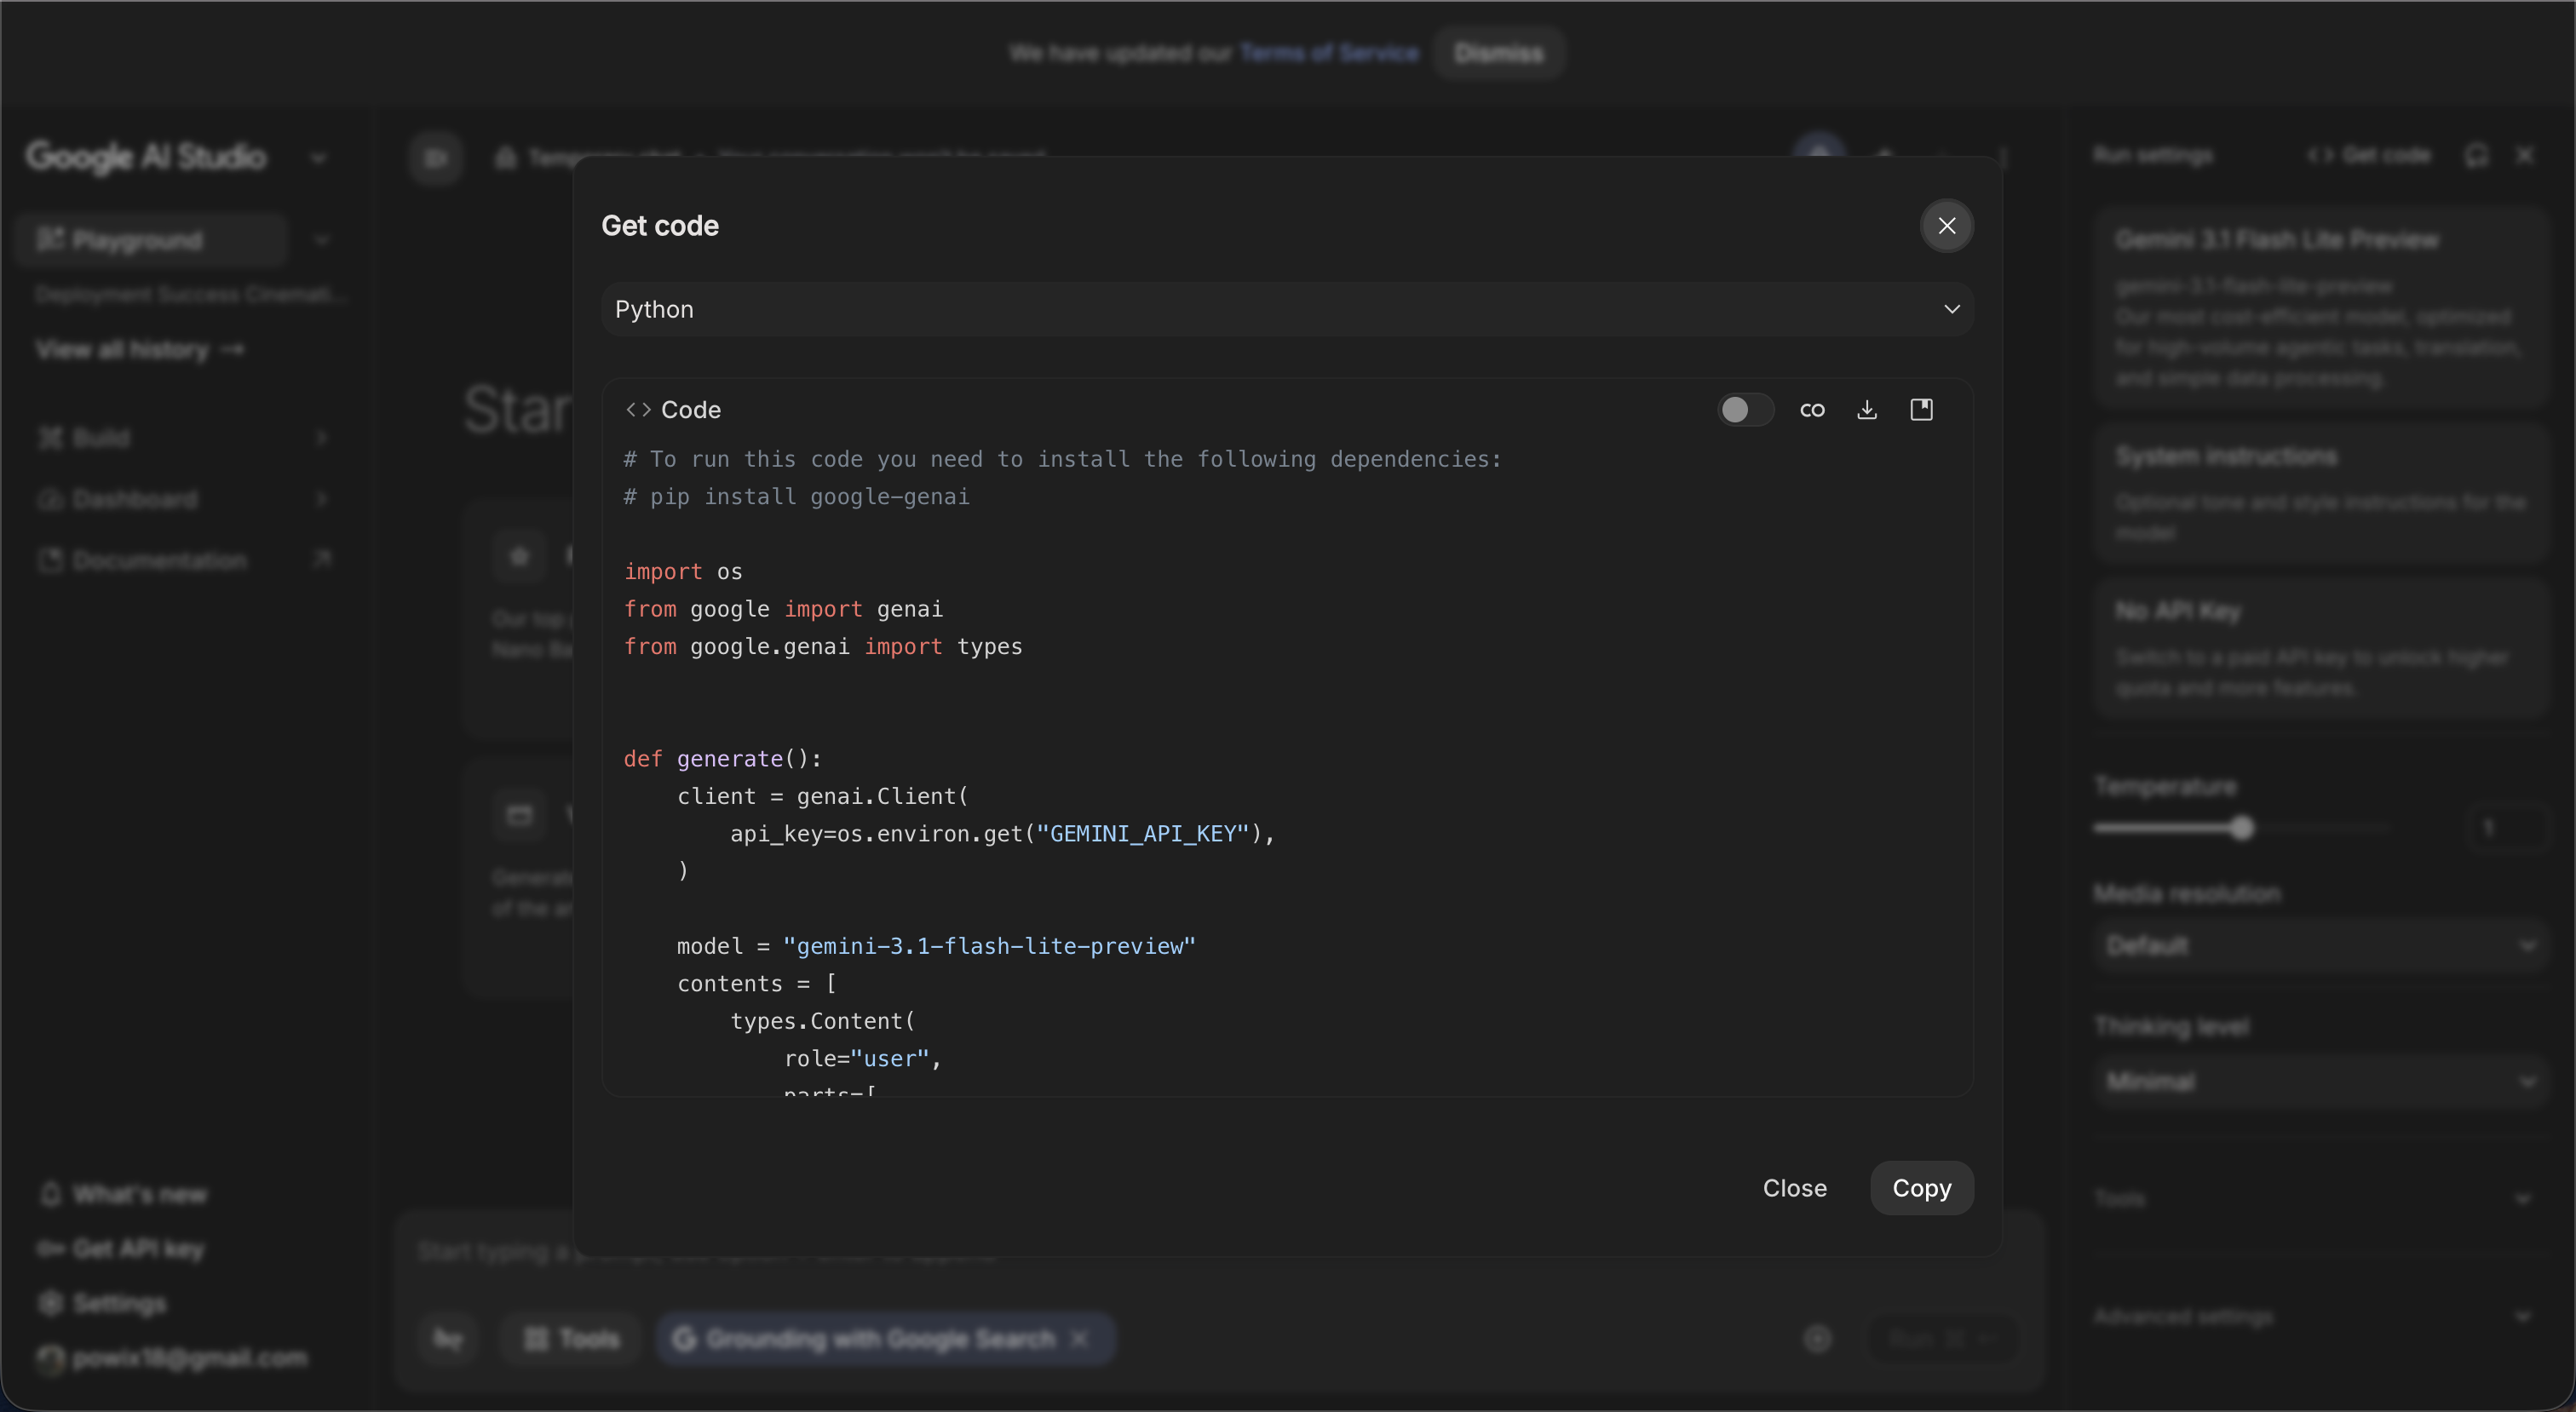Screen dimensions: 2576x1412
Task: Open Documentation in sidebar
Action: (x=160, y=560)
